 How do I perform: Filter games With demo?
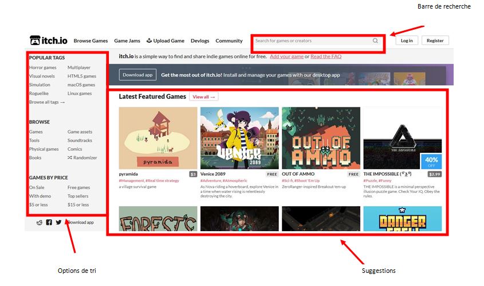(40, 196)
